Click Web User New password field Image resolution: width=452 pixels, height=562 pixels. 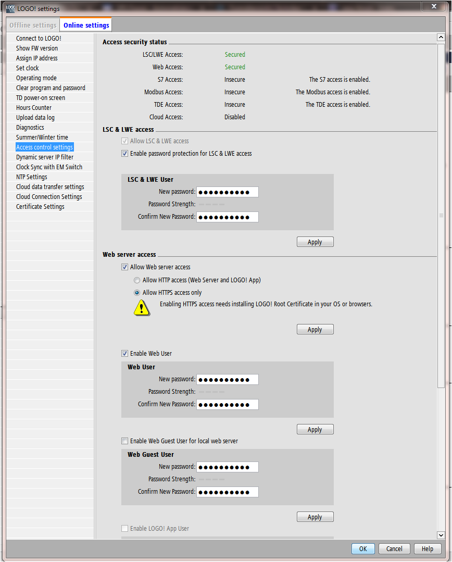coord(227,380)
